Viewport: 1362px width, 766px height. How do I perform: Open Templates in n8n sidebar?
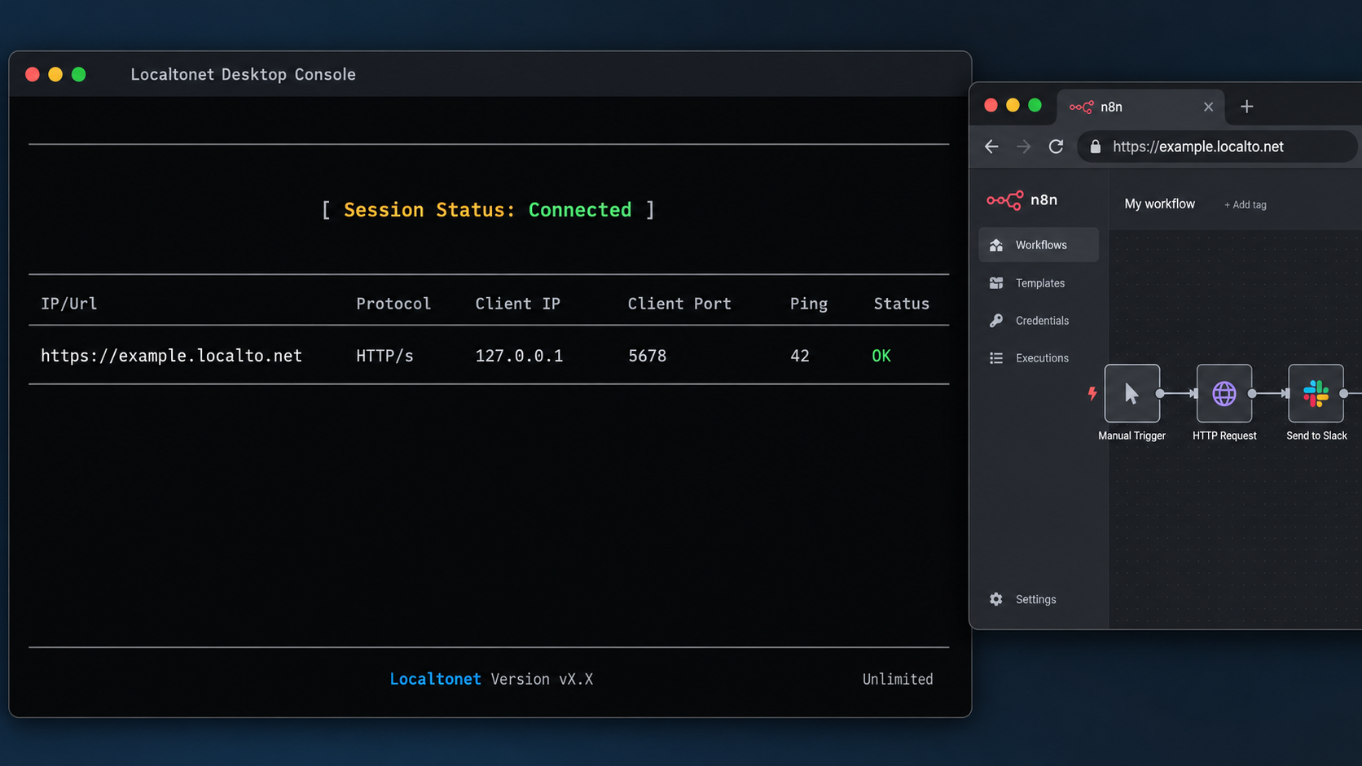pyautogui.click(x=1039, y=283)
